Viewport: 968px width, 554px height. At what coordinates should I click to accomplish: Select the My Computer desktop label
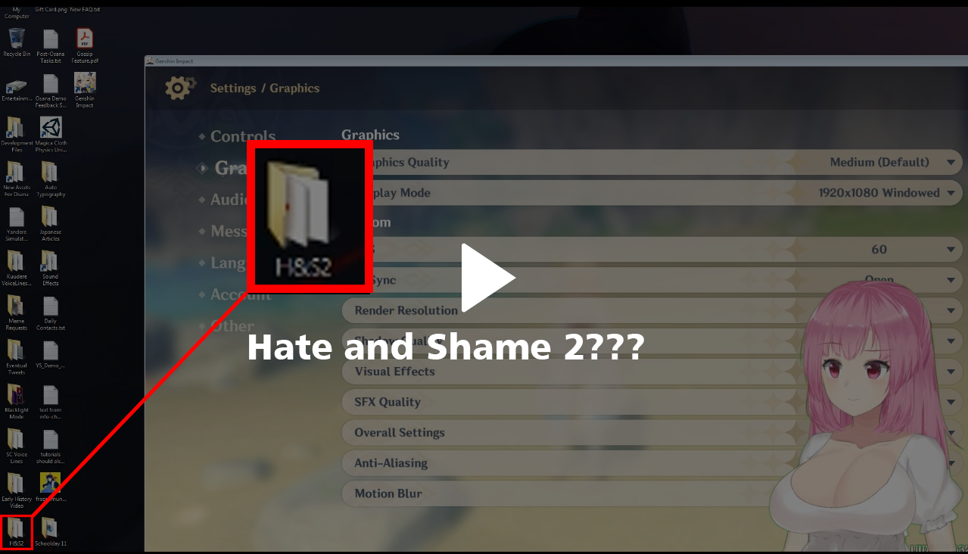(17, 13)
